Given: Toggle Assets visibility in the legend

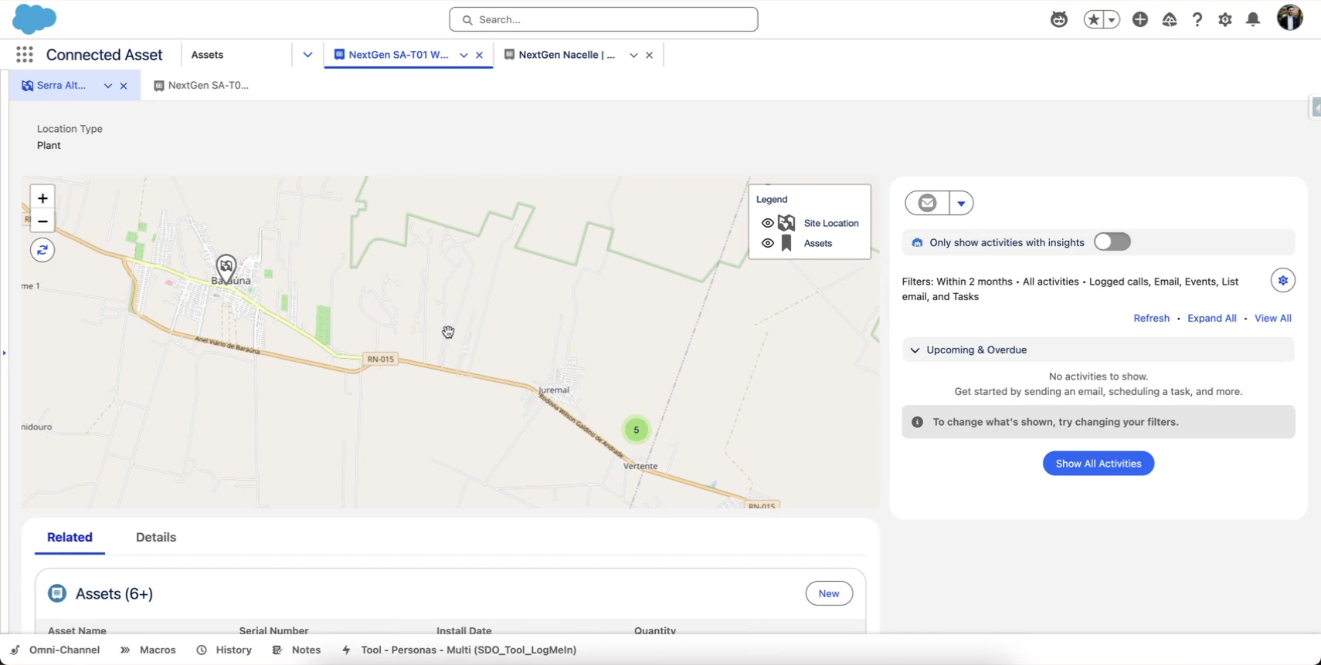Looking at the screenshot, I should 768,243.
